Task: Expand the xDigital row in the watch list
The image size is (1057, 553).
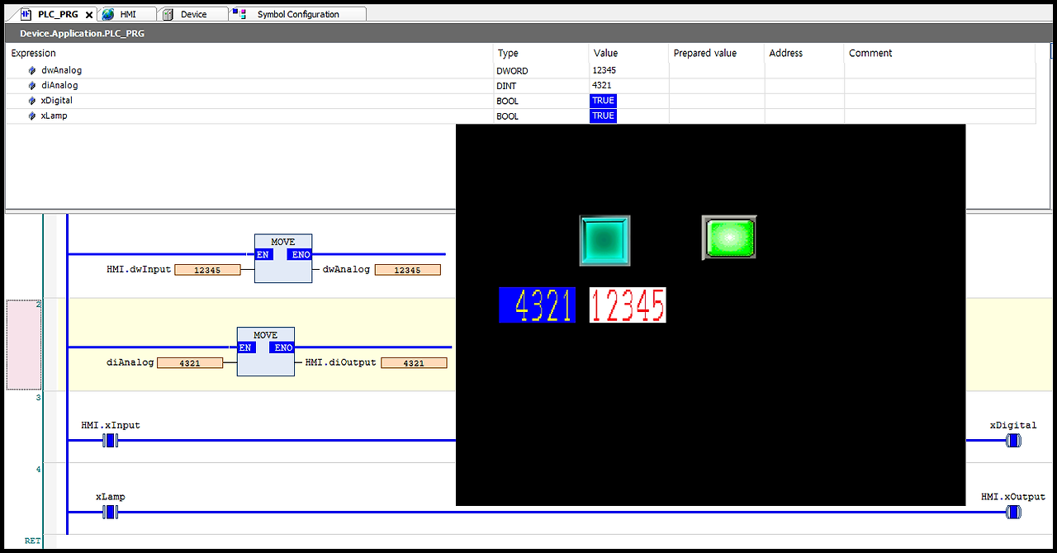Action: [x=19, y=100]
